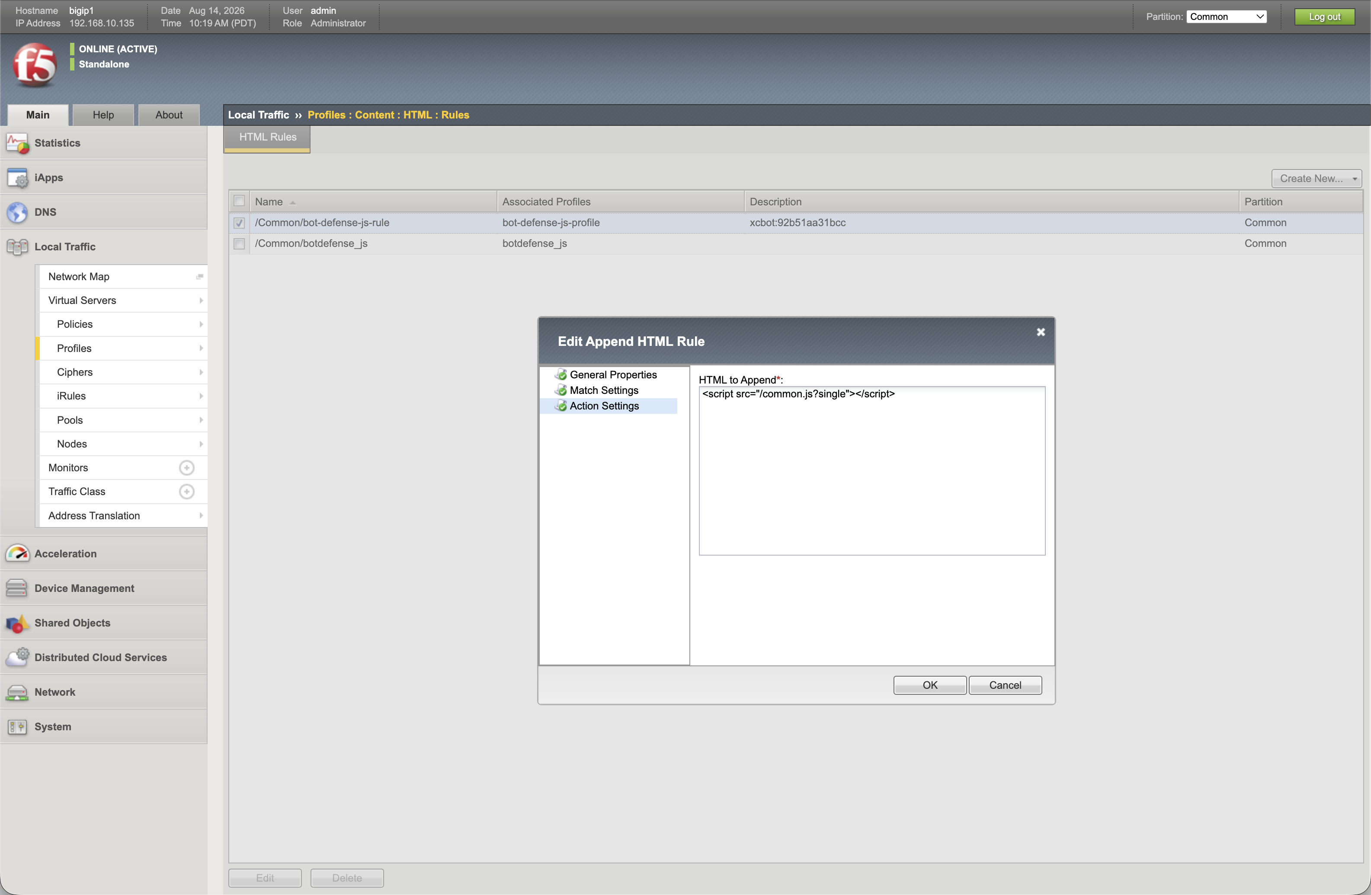Click the Partition column header

coord(1301,201)
